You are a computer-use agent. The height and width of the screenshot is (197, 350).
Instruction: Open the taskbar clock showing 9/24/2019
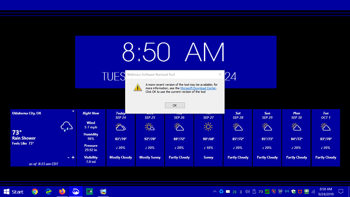click(326, 192)
